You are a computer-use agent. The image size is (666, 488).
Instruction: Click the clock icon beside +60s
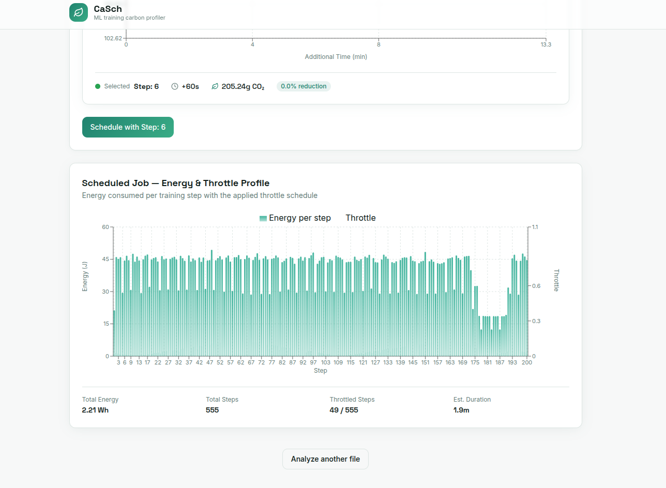click(175, 86)
